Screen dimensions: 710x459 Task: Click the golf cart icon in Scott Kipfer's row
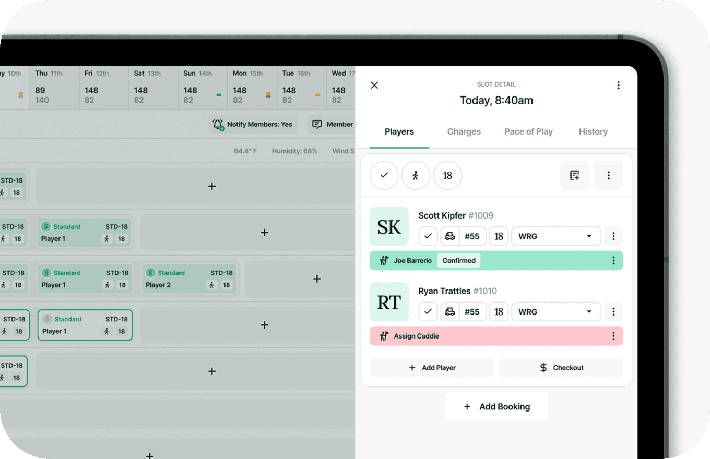[x=450, y=236]
